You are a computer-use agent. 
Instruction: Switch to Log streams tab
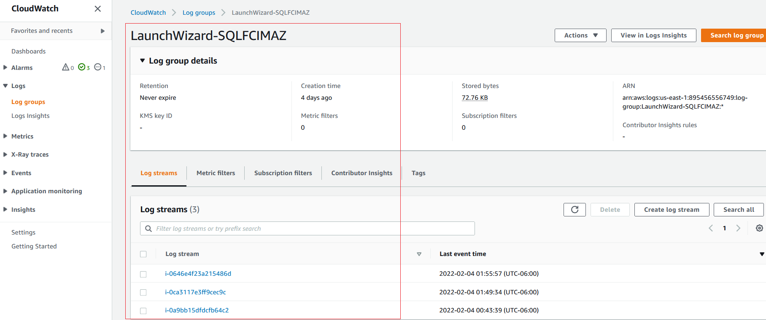tap(159, 173)
